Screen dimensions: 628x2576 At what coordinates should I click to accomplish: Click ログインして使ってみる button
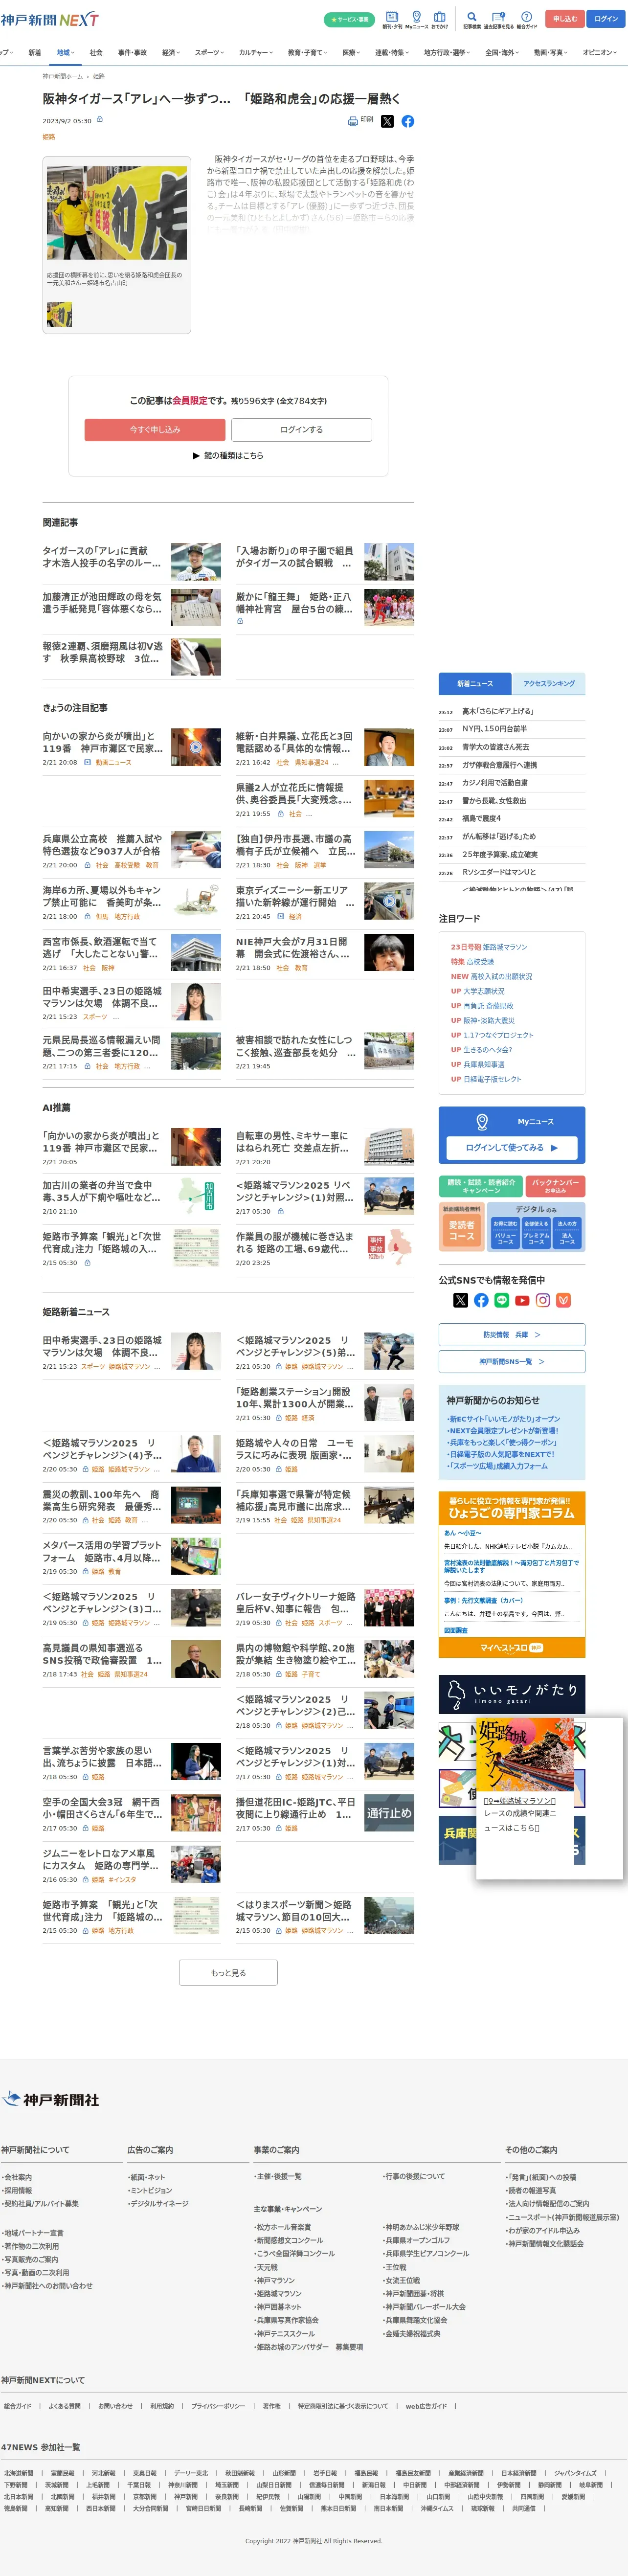[x=512, y=1147]
